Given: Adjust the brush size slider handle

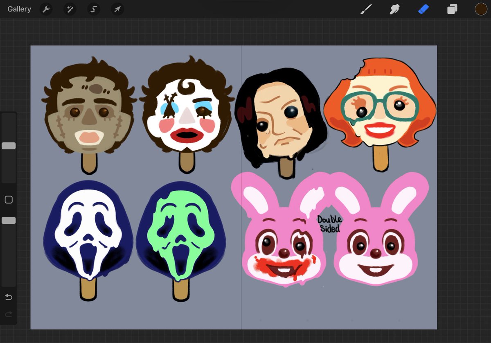Looking at the screenshot, I should (9, 146).
